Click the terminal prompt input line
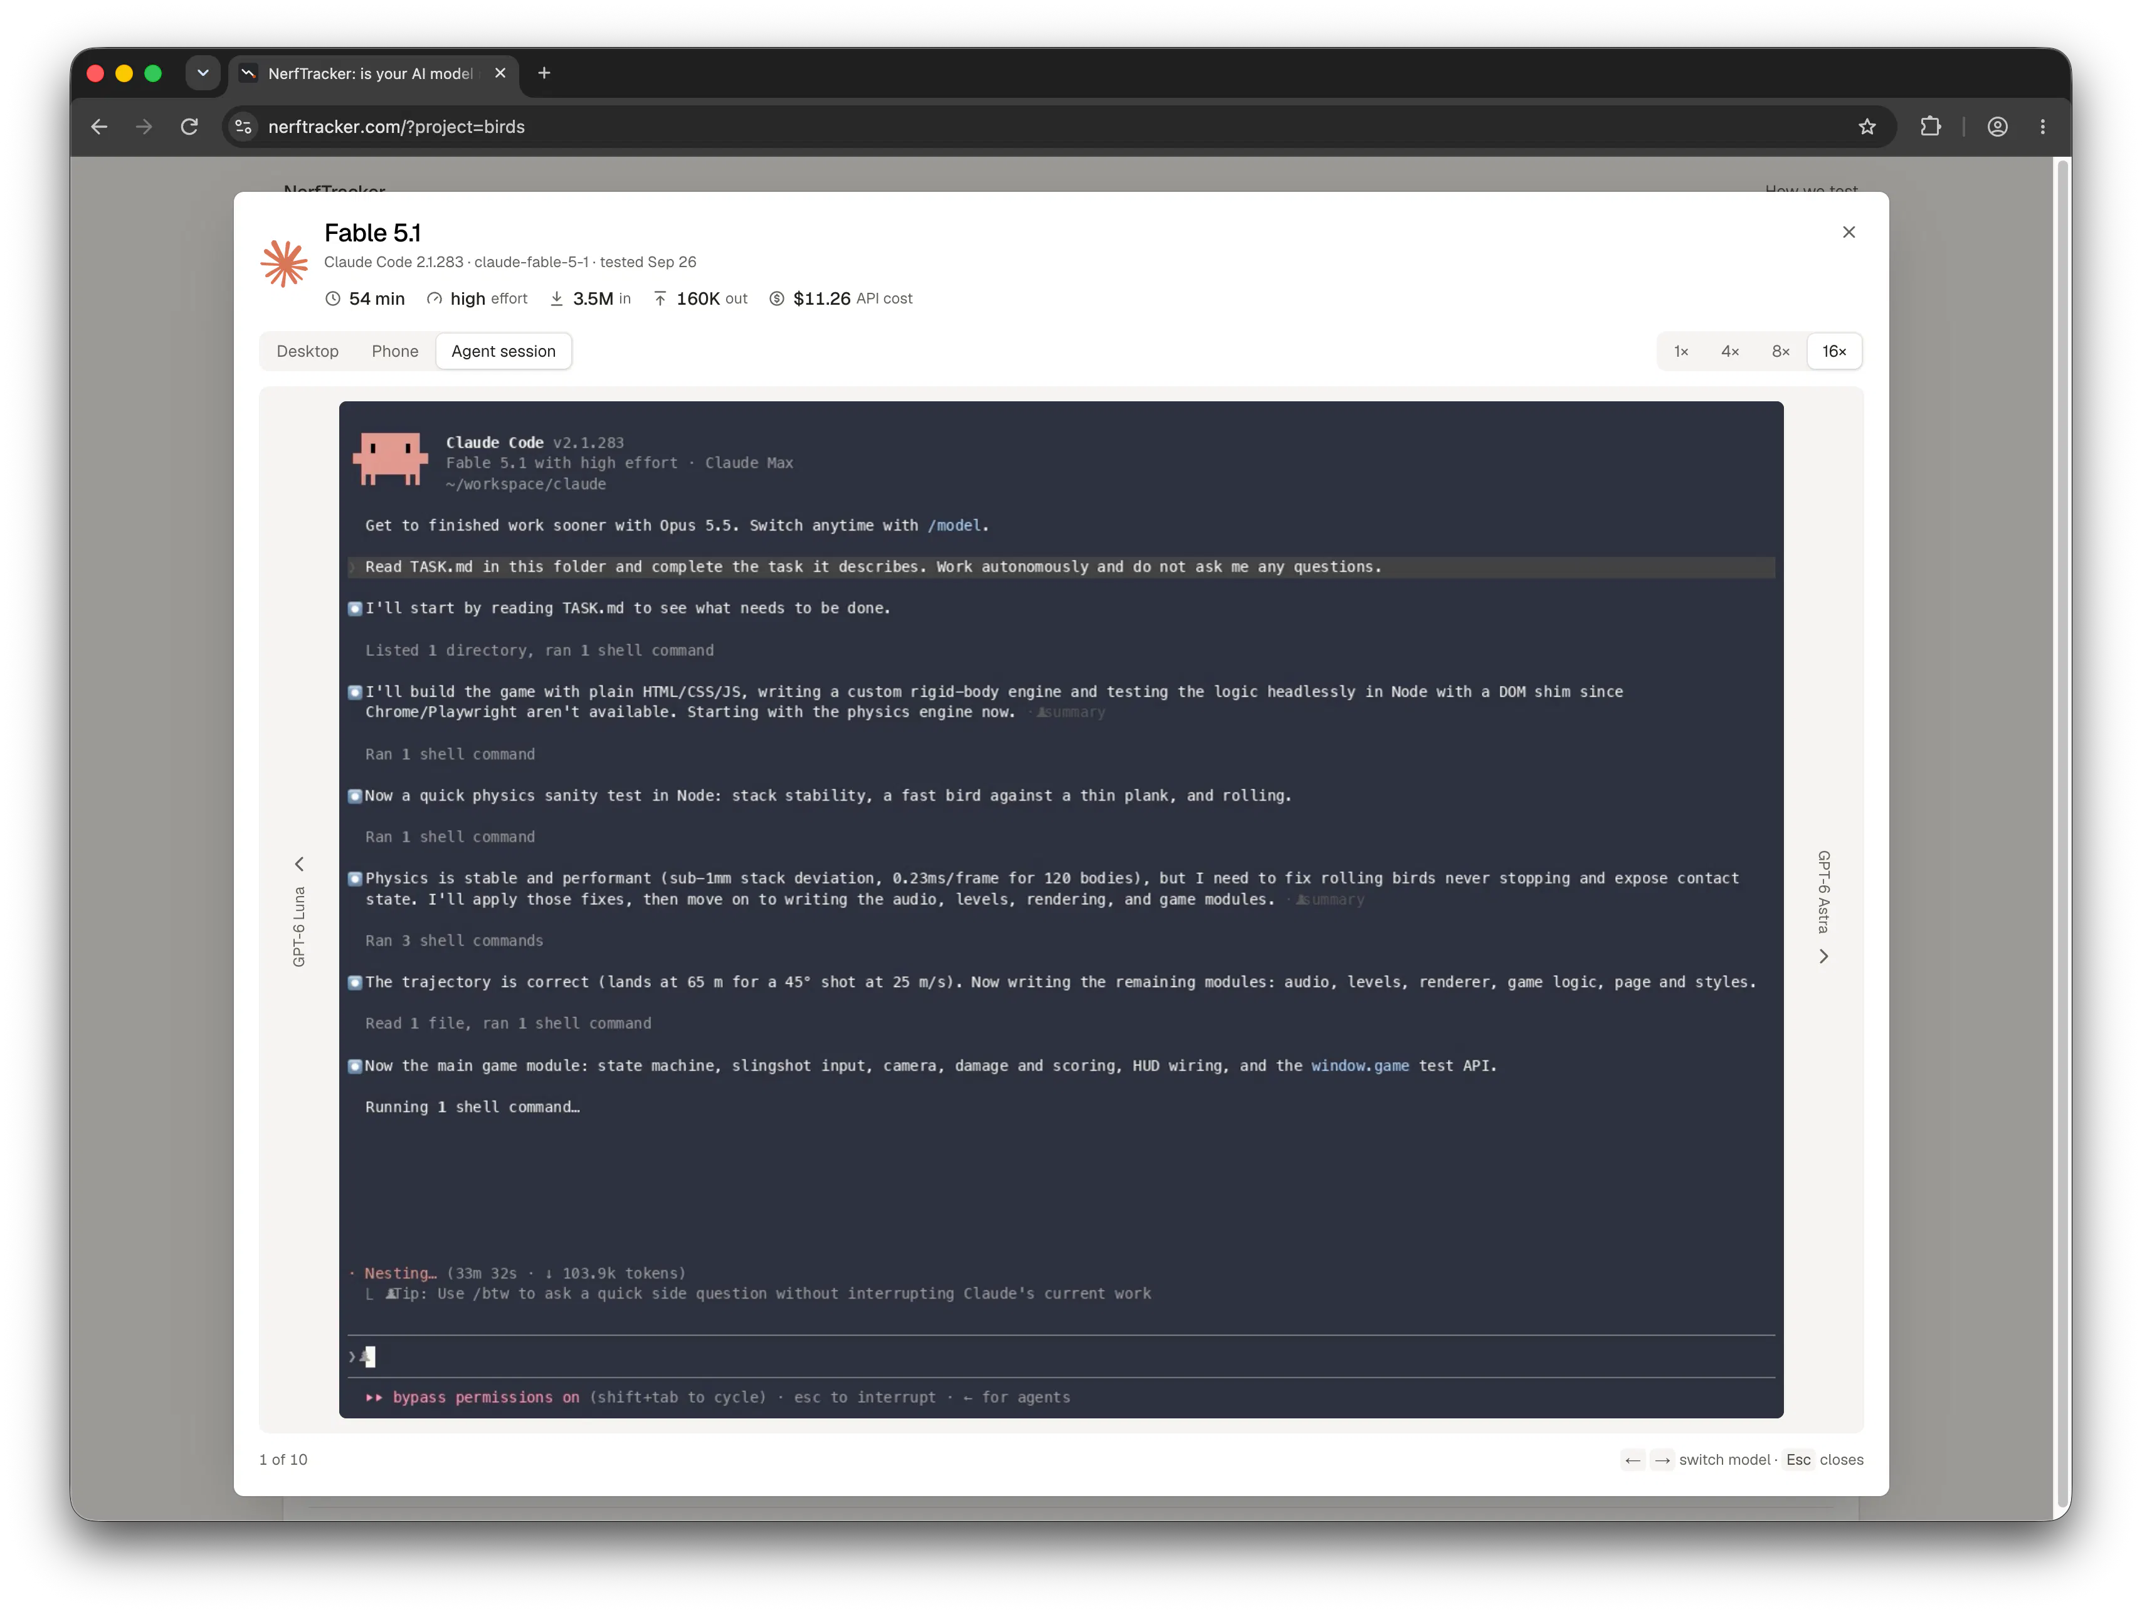 [x=1062, y=1358]
